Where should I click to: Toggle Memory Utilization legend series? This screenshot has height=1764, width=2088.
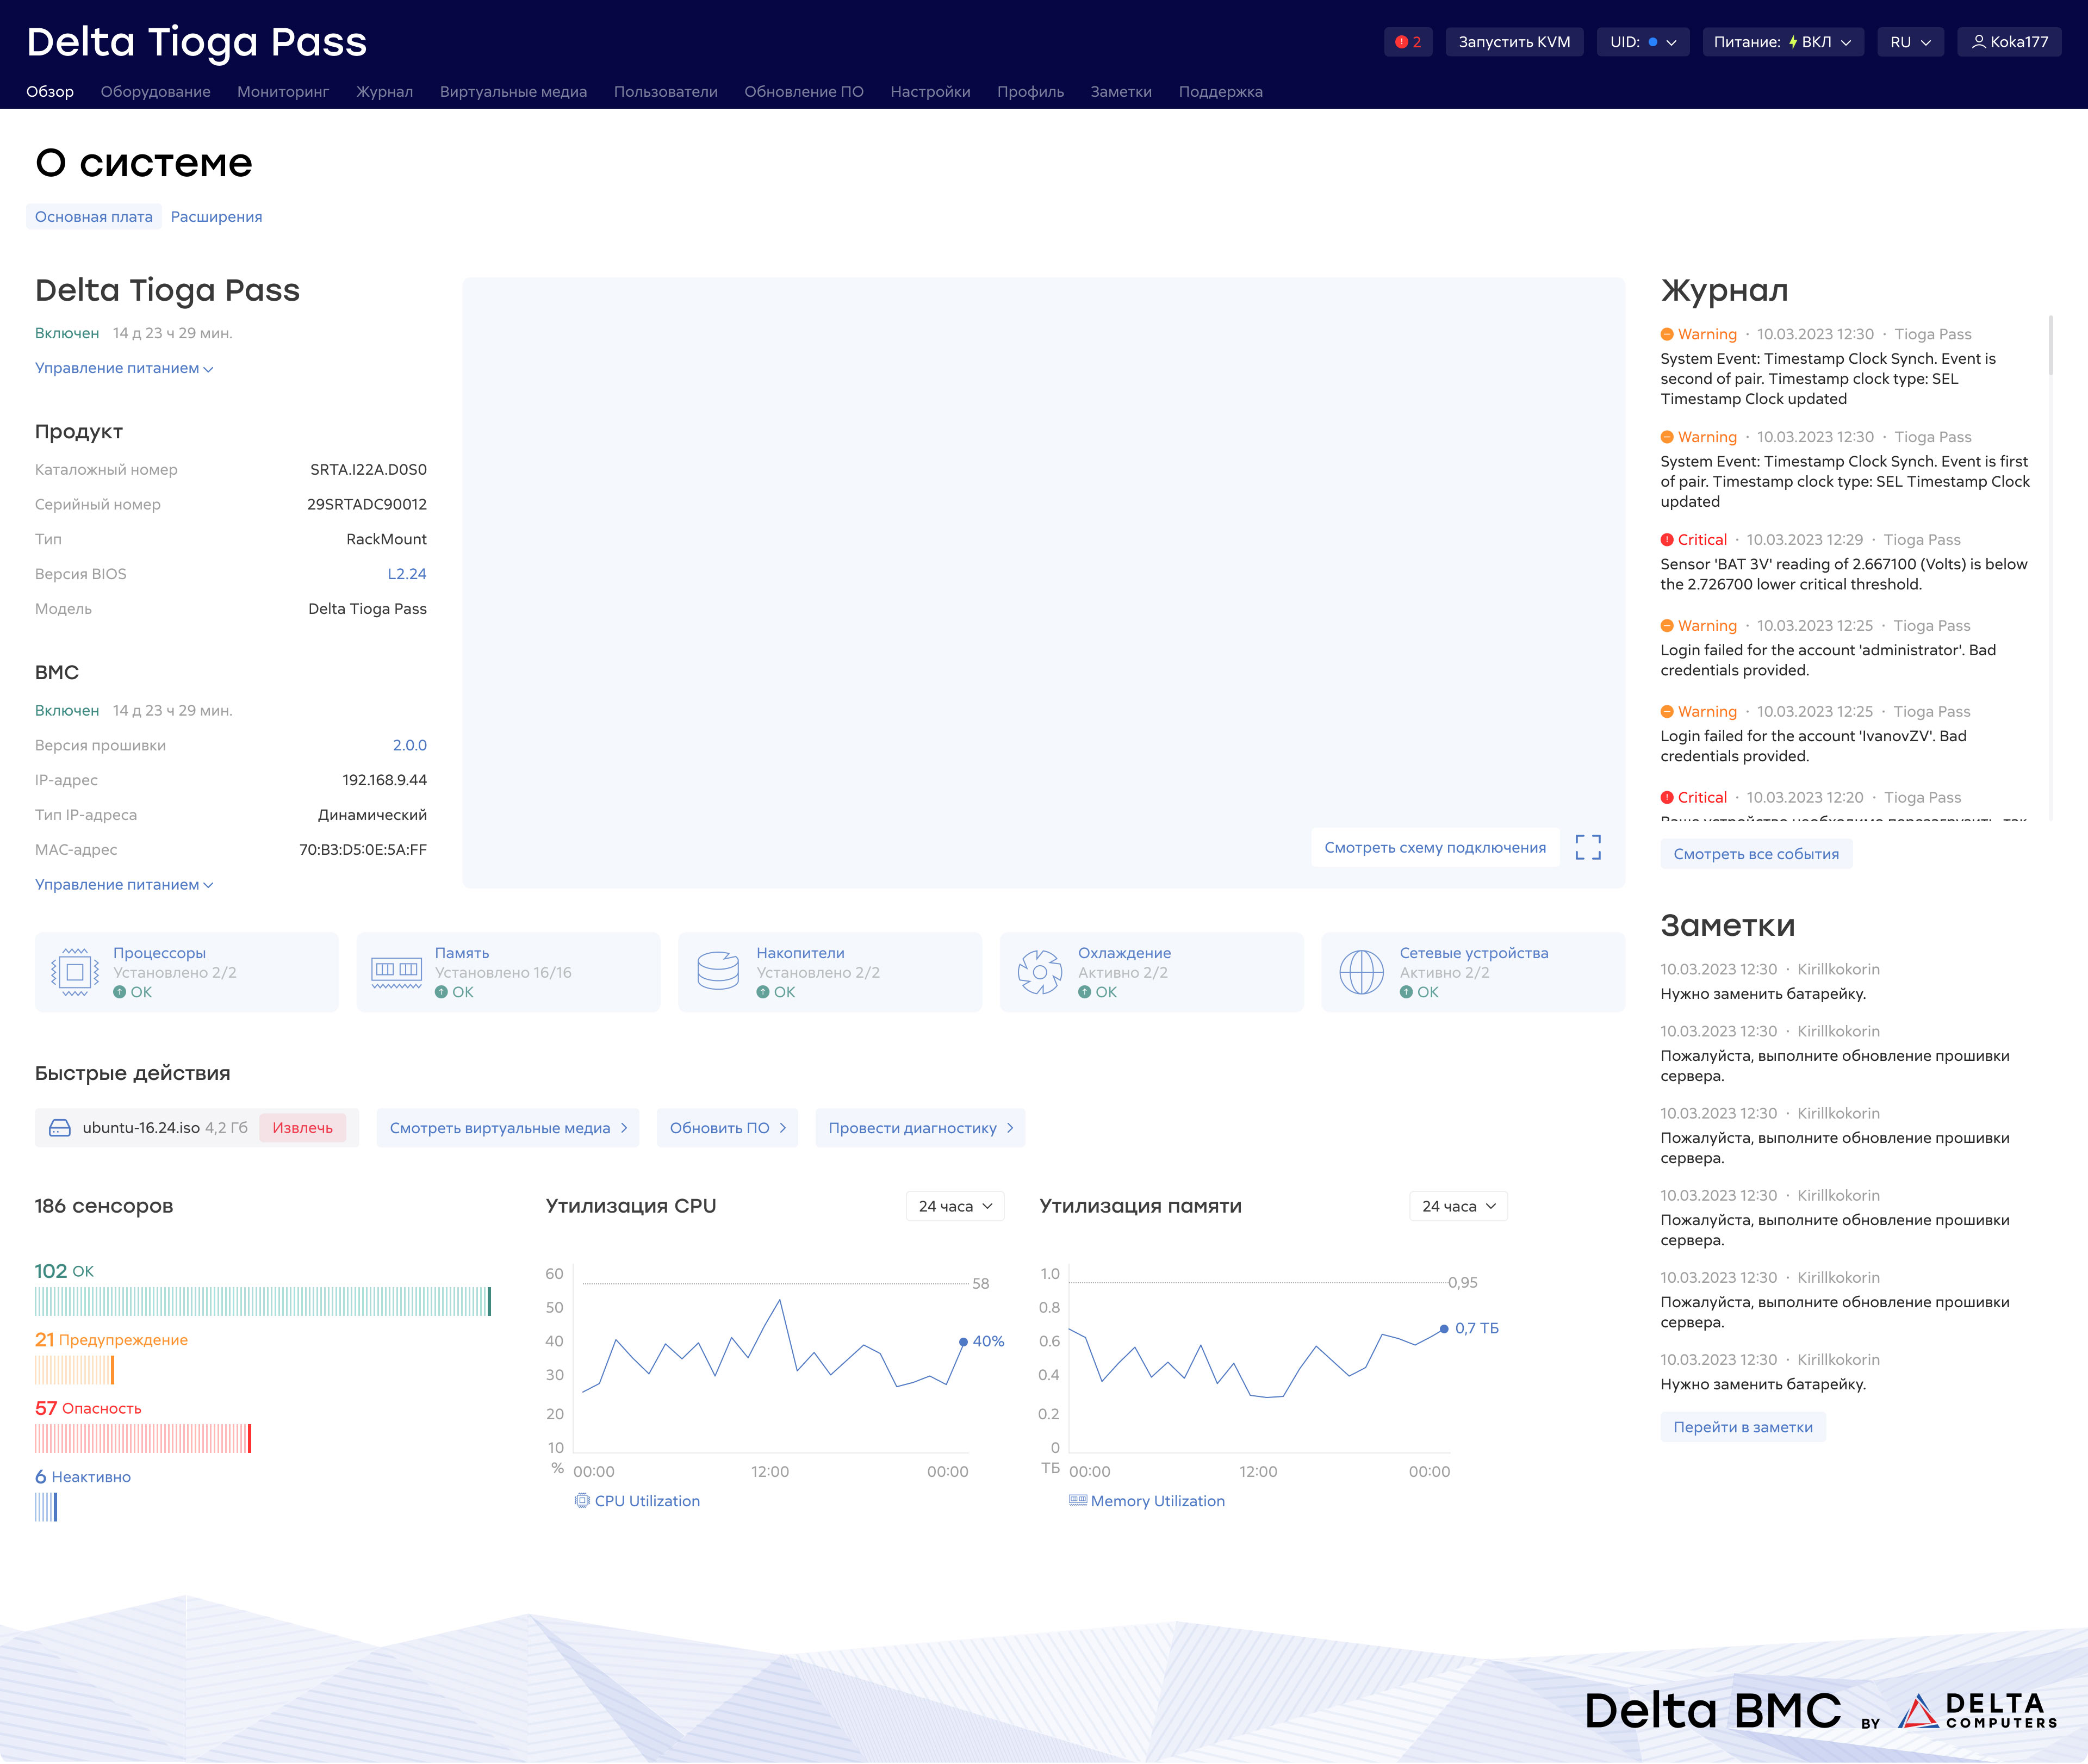[1147, 1501]
